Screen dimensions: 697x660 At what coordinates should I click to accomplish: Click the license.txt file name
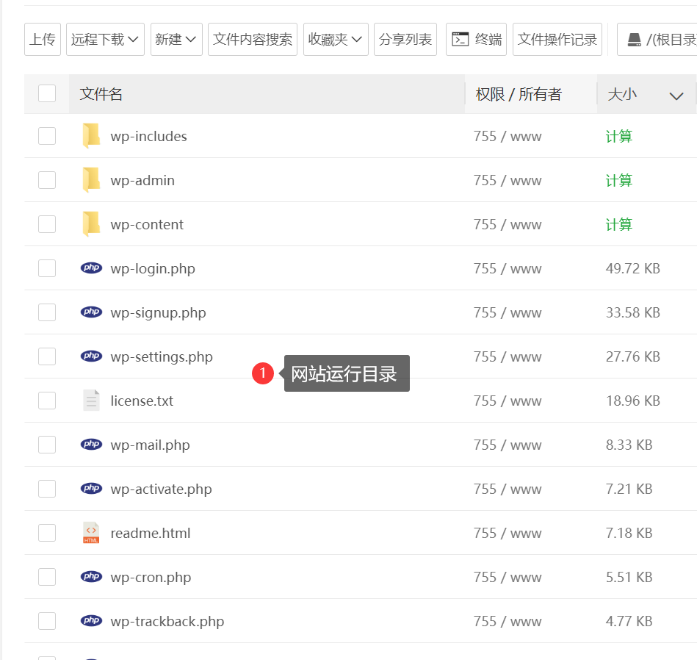[142, 401]
